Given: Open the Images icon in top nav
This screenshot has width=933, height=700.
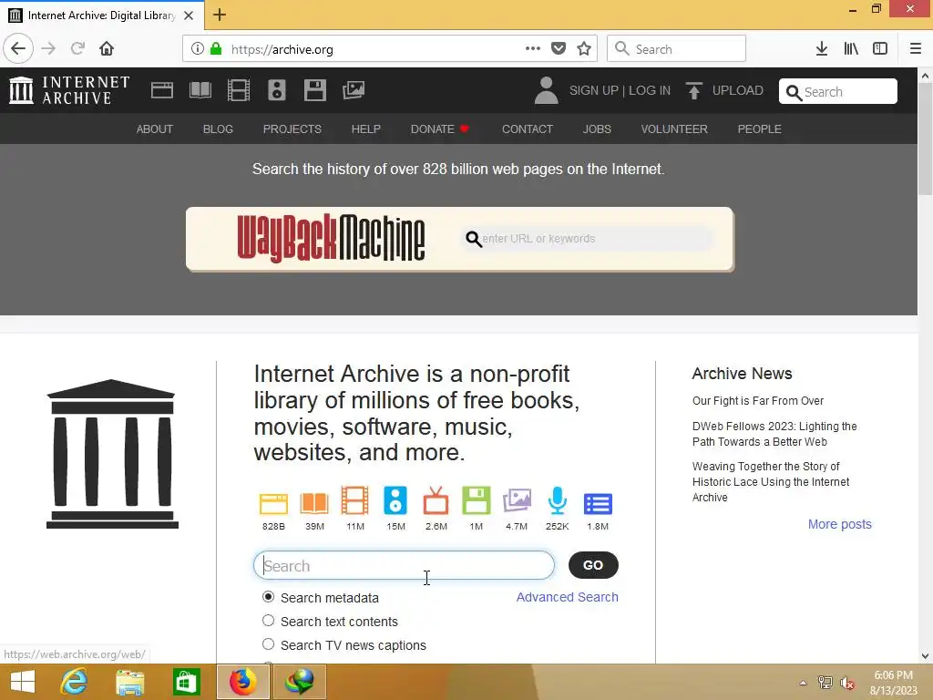Looking at the screenshot, I should point(354,90).
